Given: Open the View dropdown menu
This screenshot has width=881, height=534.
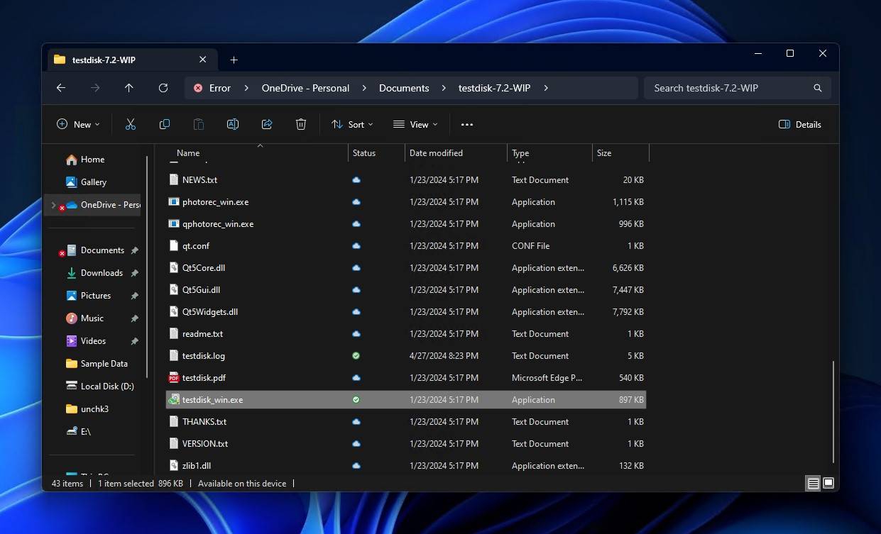Looking at the screenshot, I should click(415, 124).
